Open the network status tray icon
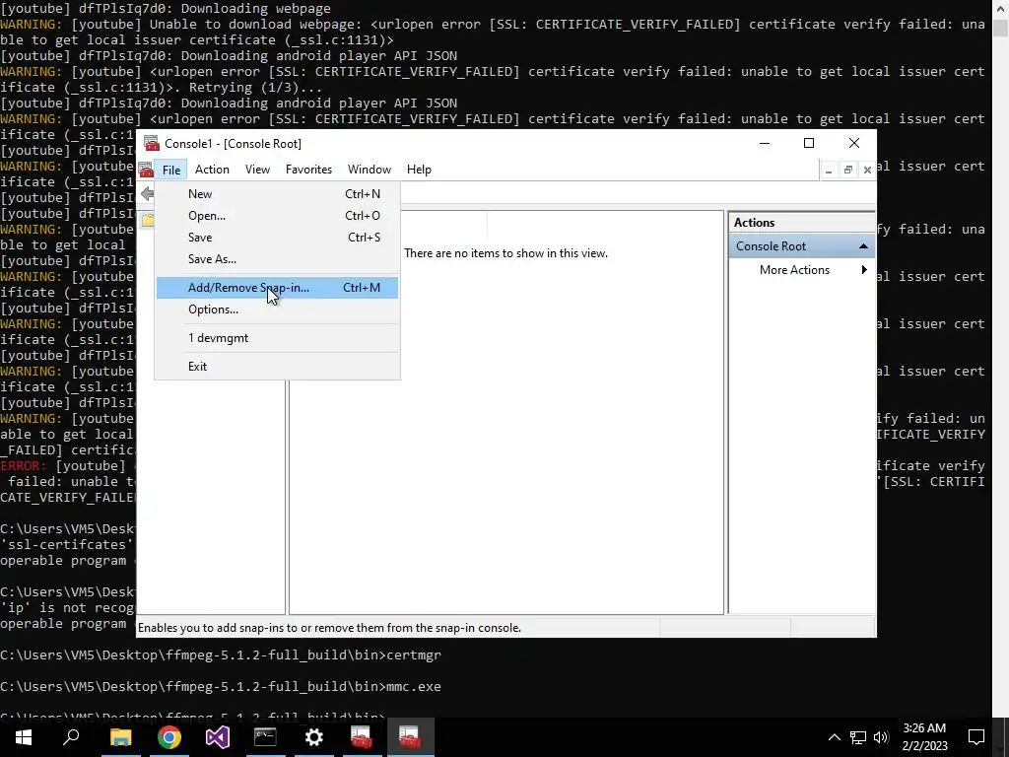The width and height of the screenshot is (1009, 757). pyautogui.click(x=858, y=737)
